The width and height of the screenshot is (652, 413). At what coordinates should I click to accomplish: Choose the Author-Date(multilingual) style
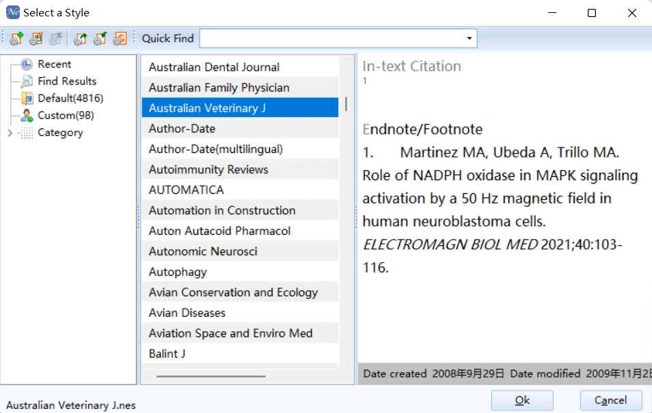point(240,149)
